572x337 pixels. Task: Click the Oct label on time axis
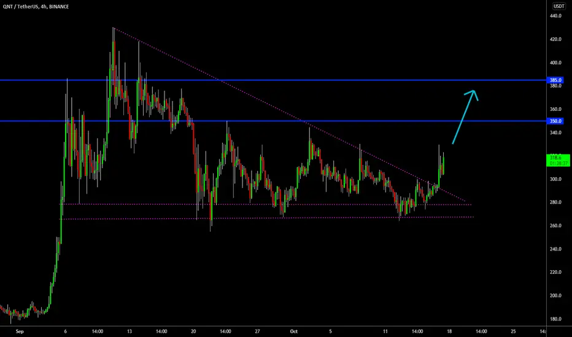click(x=293, y=331)
